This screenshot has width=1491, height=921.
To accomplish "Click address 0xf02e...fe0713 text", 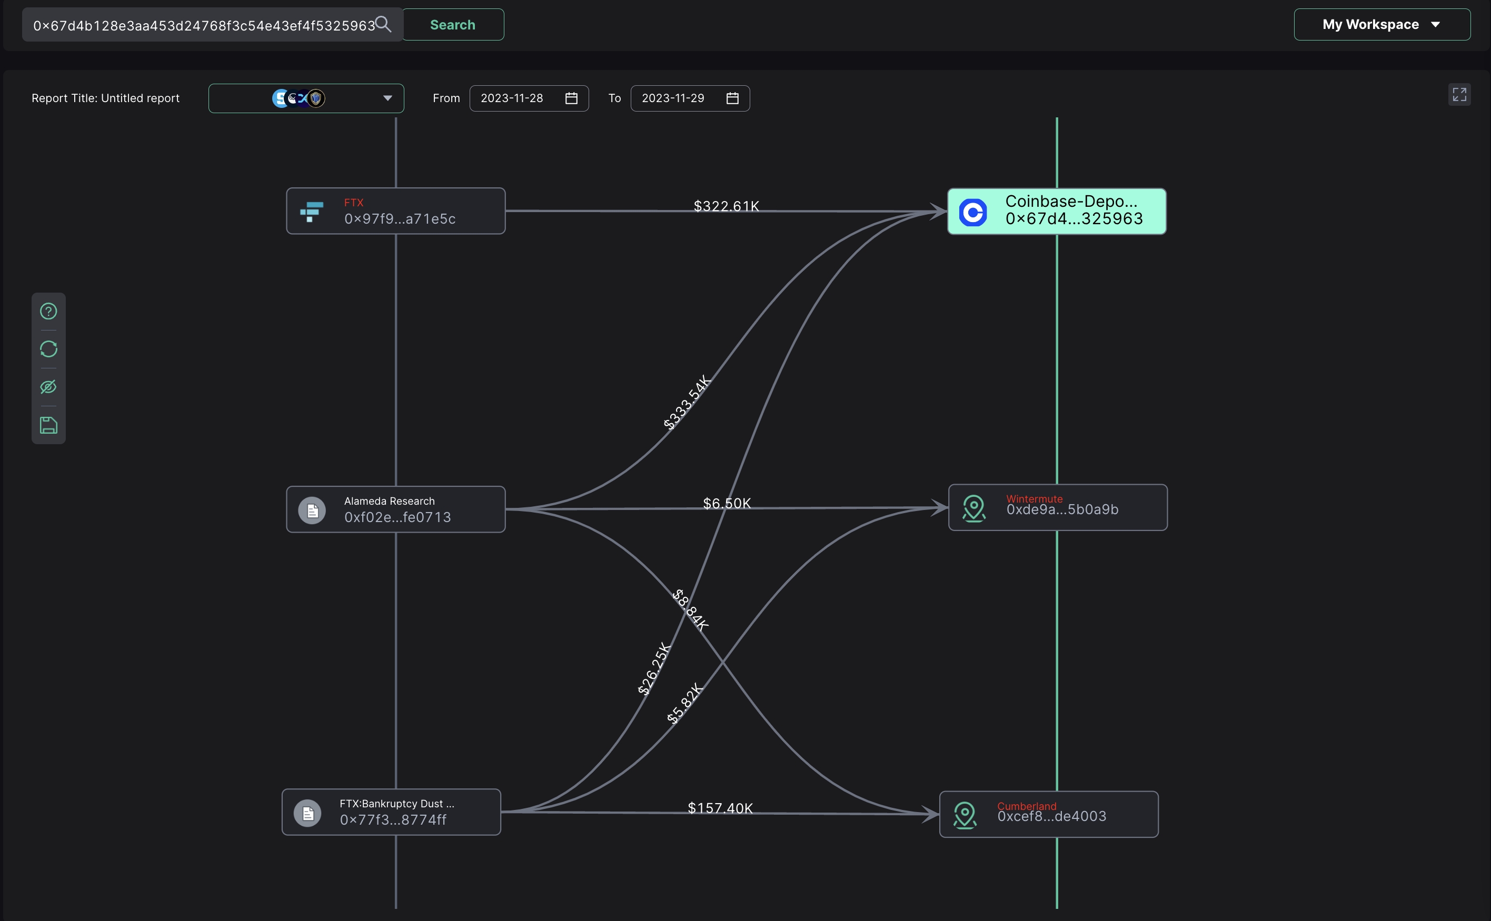I will pyautogui.click(x=397, y=517).
